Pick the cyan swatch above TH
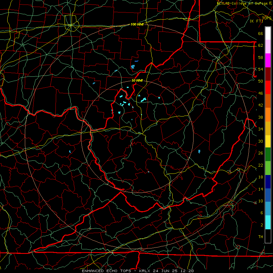 pyautogui.click(x=268, y=222)
